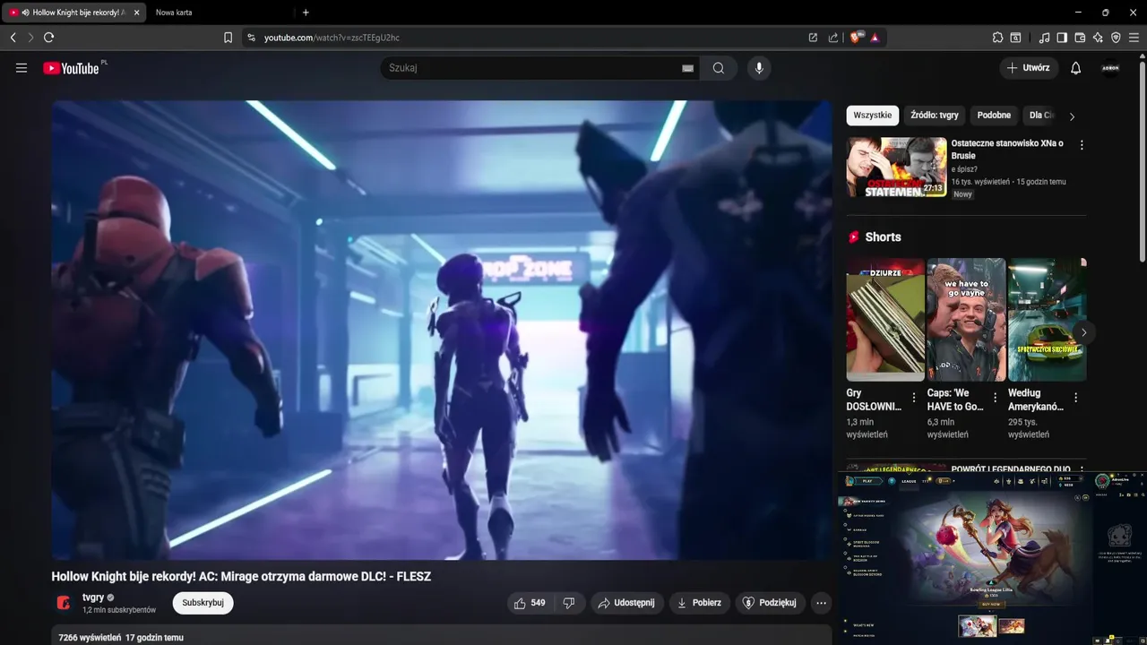This screenshot has width=1147, height=645.
Task: Open browser main menu
Action: pyautogui.click(x=1135, y=38)
